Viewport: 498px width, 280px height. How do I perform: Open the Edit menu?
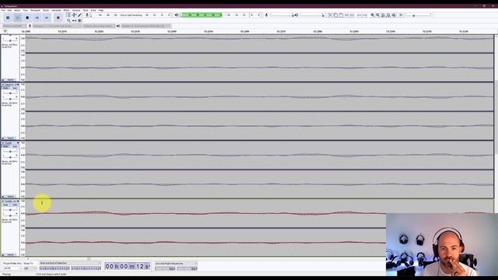(x=9, y=10)
